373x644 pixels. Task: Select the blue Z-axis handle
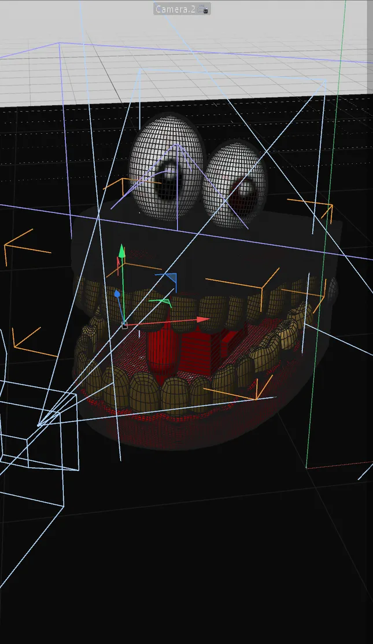click(x=117, y=293)
